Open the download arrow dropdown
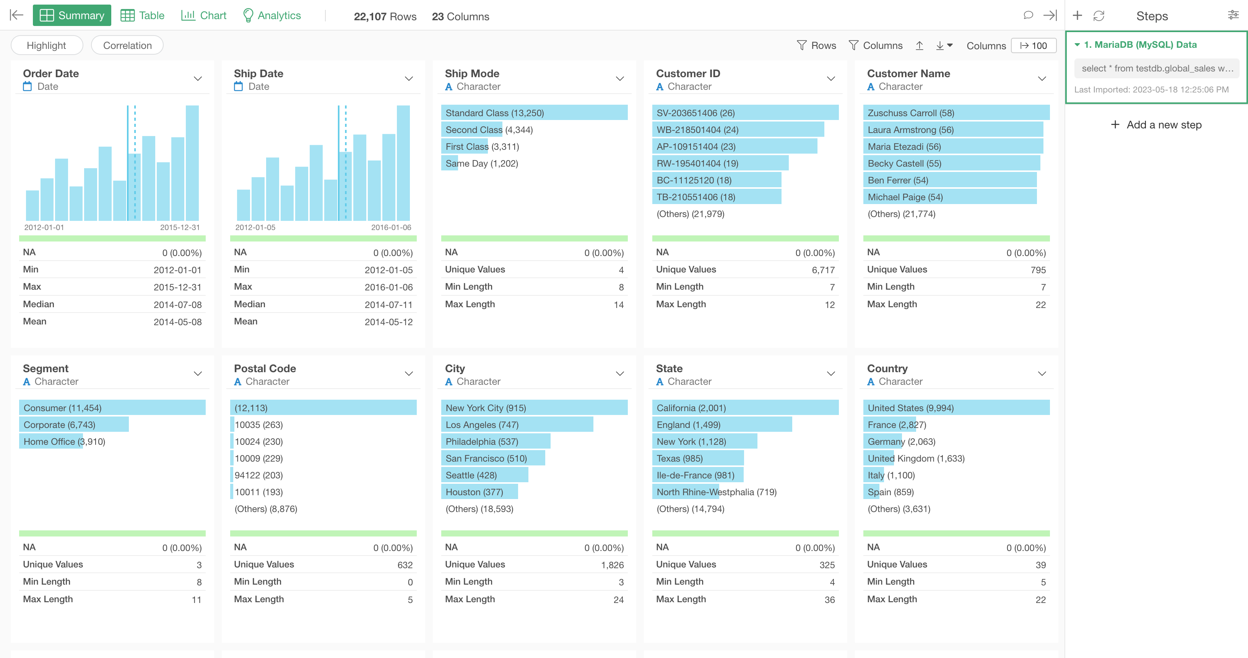 [x=944, y=45]
